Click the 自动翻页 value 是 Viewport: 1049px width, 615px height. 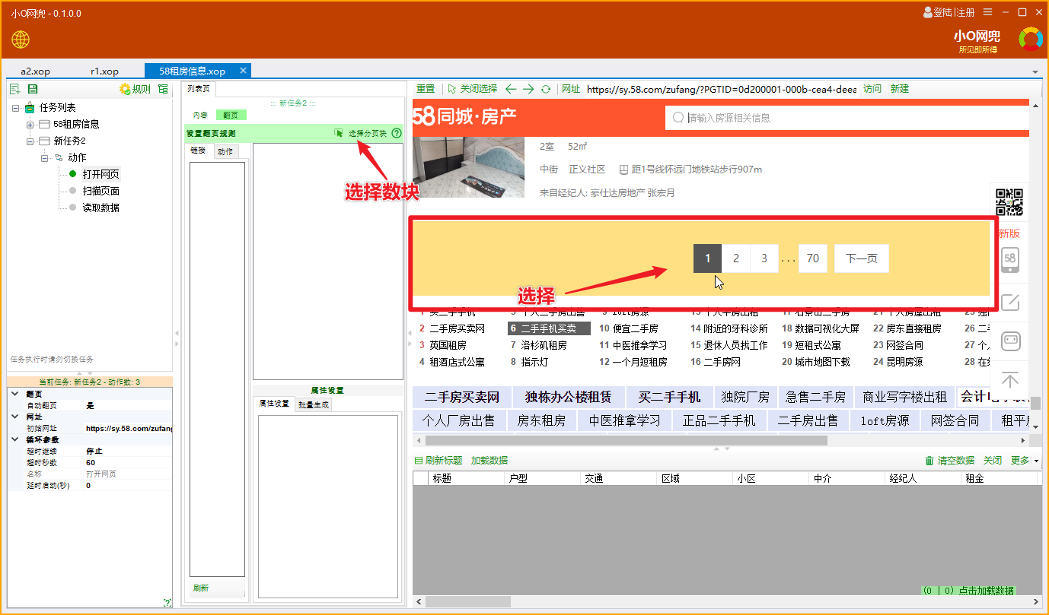(x=128, y=405)
